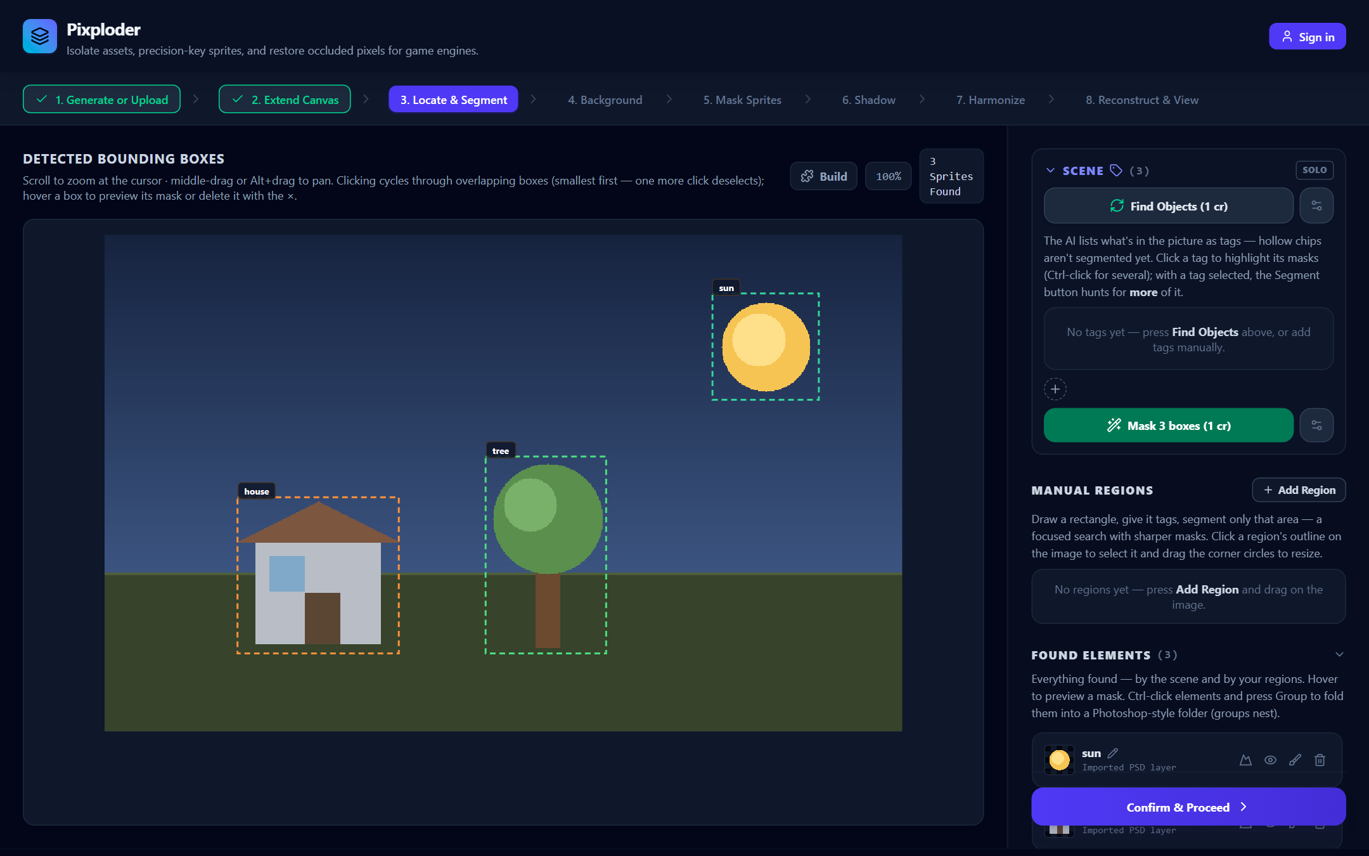Click the magic wand icon on Mask button
The width and height of the screenshot is (1369, 856).
pos(1114,425)
